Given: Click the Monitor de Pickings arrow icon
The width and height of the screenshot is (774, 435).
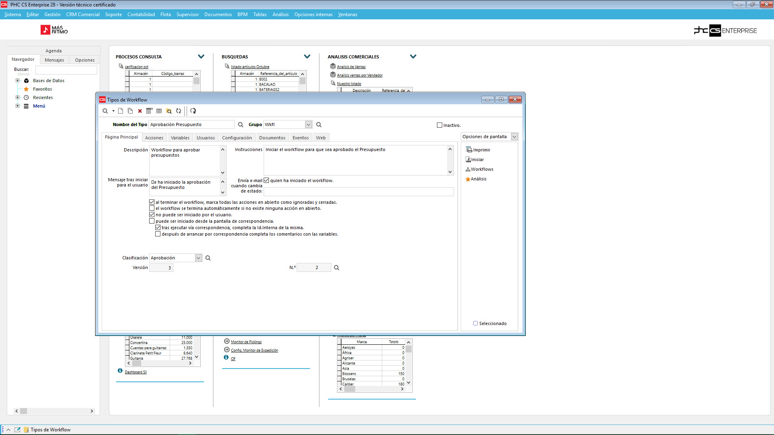Looking at the screenshot, I should point(227,341).
